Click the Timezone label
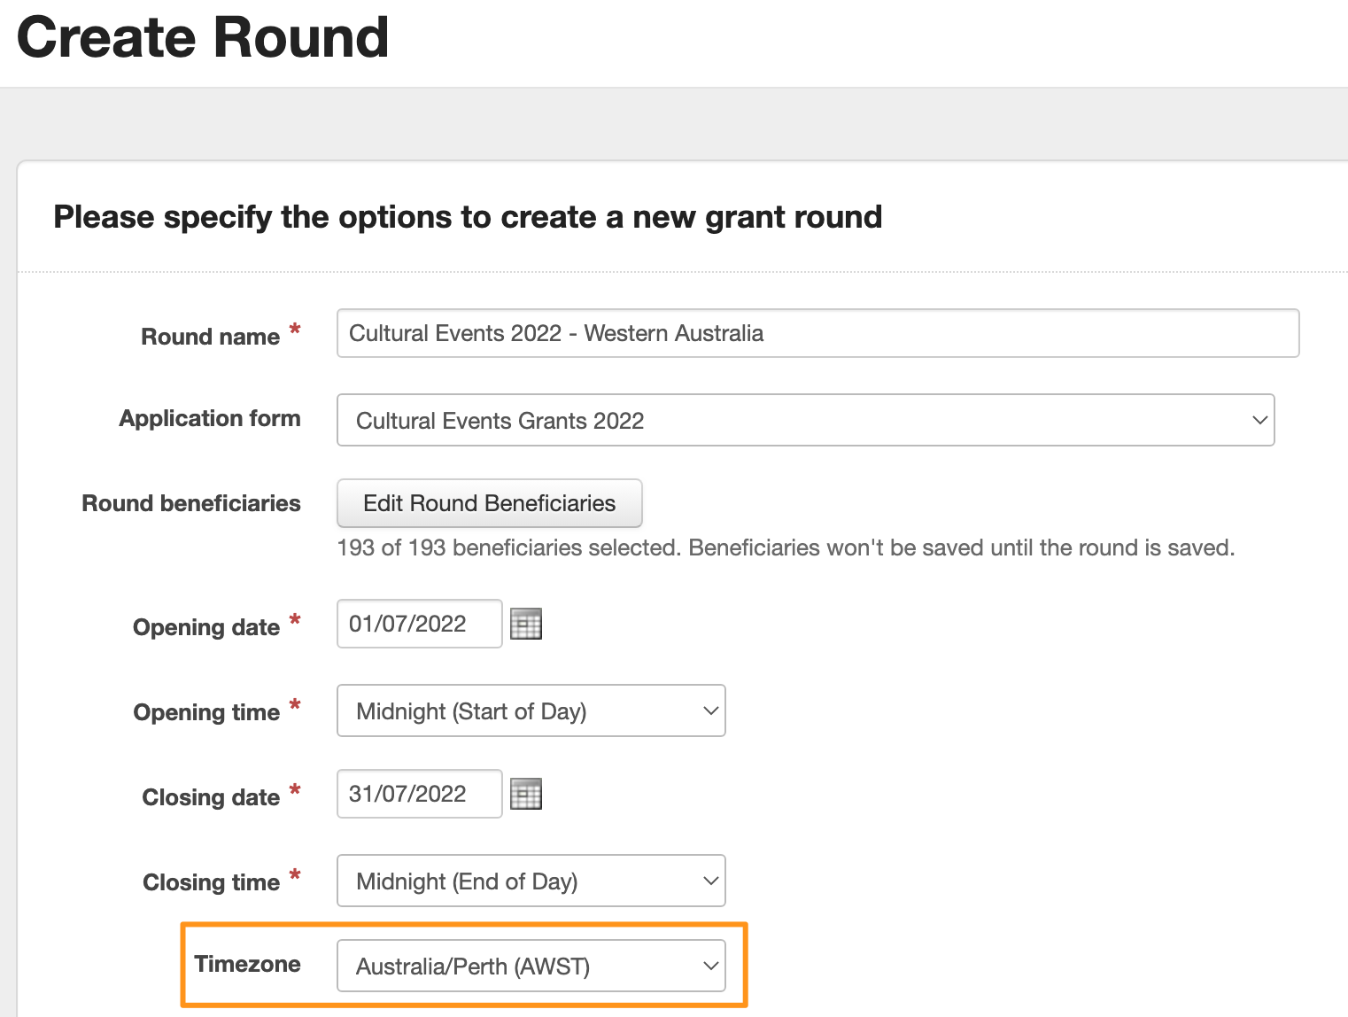Screen dimensions: 1348x1017 pos(247,964)
